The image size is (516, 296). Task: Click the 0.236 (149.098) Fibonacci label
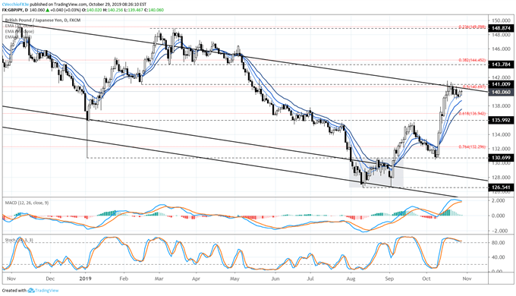472,27
